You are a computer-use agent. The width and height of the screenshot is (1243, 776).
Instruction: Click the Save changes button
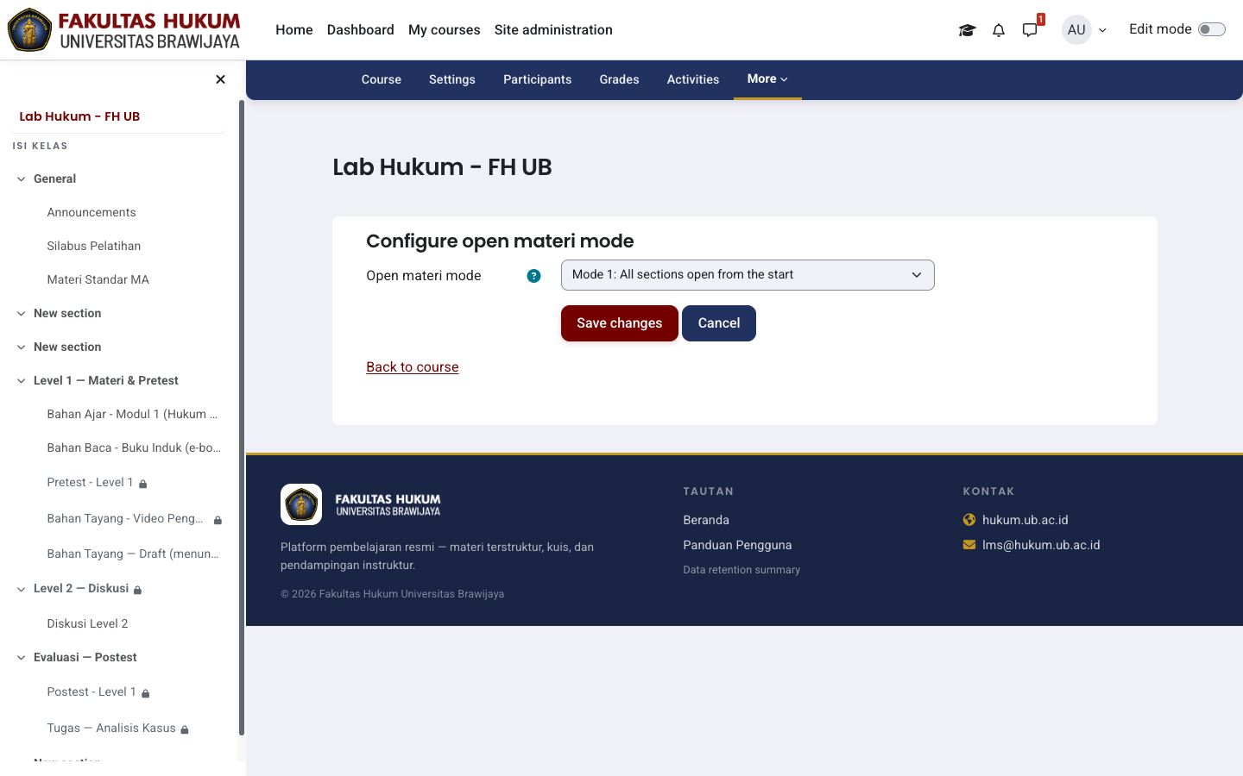(x=620, y=323)
